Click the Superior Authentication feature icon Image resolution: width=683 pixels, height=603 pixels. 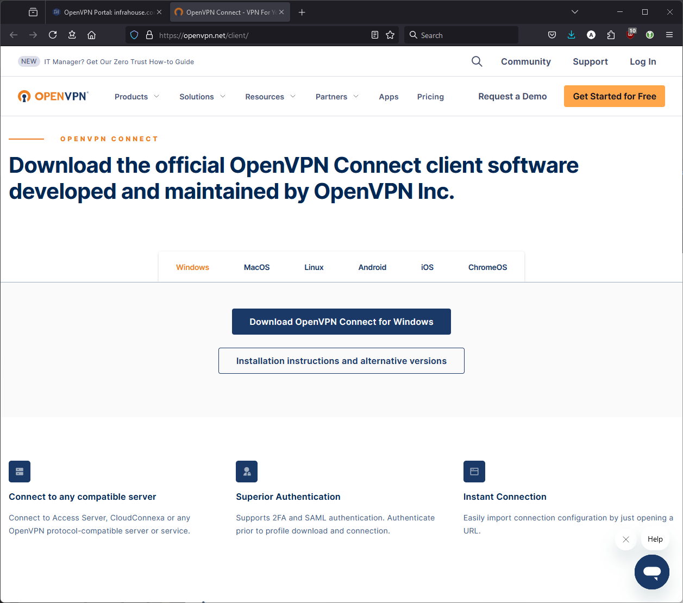coord(247,472)
